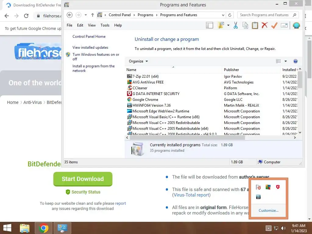Click the blue help question mark icon

pyautogui.click(x=296, y=61)
